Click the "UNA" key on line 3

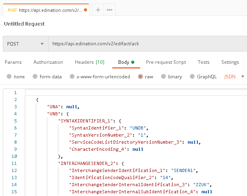click(x=54, y=107)
